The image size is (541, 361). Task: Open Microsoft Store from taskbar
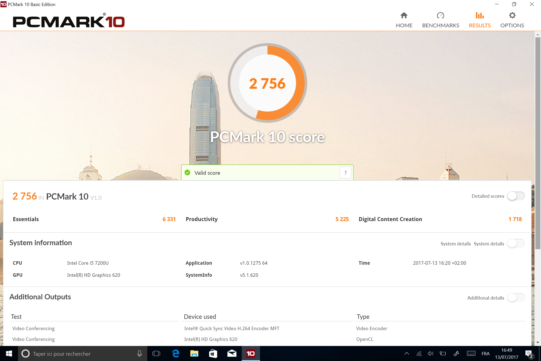213,353
